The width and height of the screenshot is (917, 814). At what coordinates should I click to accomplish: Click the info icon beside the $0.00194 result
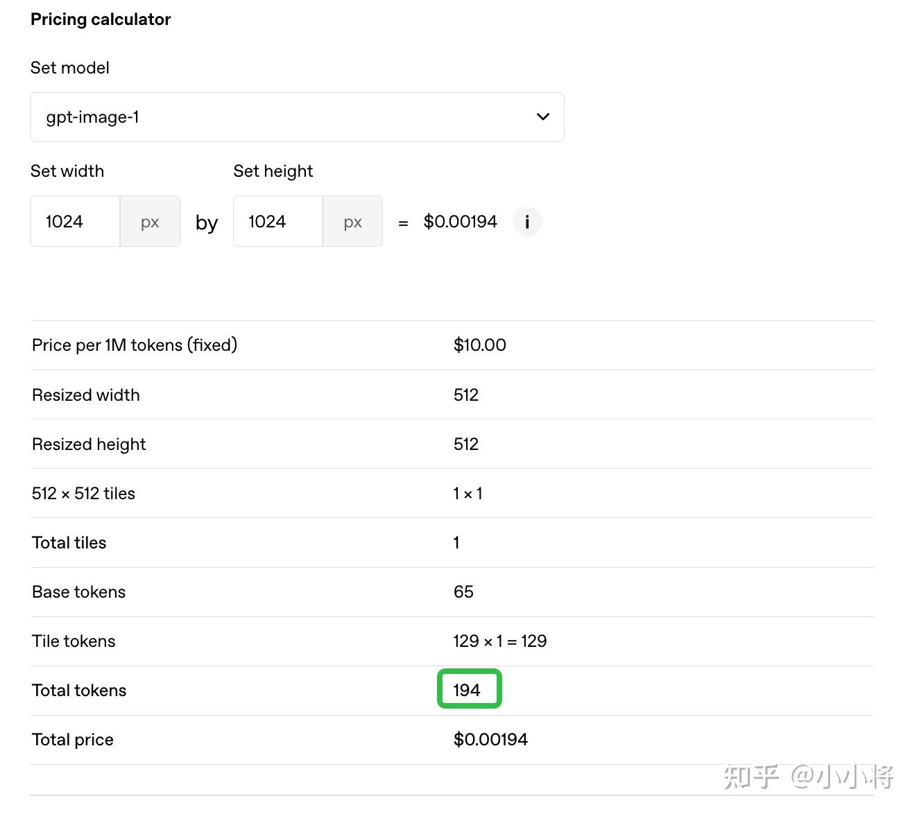click(x=527, y=222)
